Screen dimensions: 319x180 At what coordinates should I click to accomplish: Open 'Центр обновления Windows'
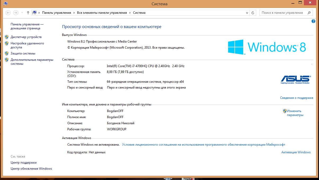click(31, 169)
